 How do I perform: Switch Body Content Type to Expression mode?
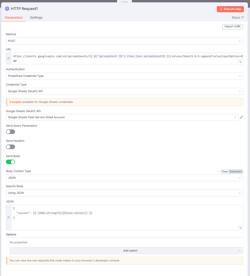(x=235, y=172)
